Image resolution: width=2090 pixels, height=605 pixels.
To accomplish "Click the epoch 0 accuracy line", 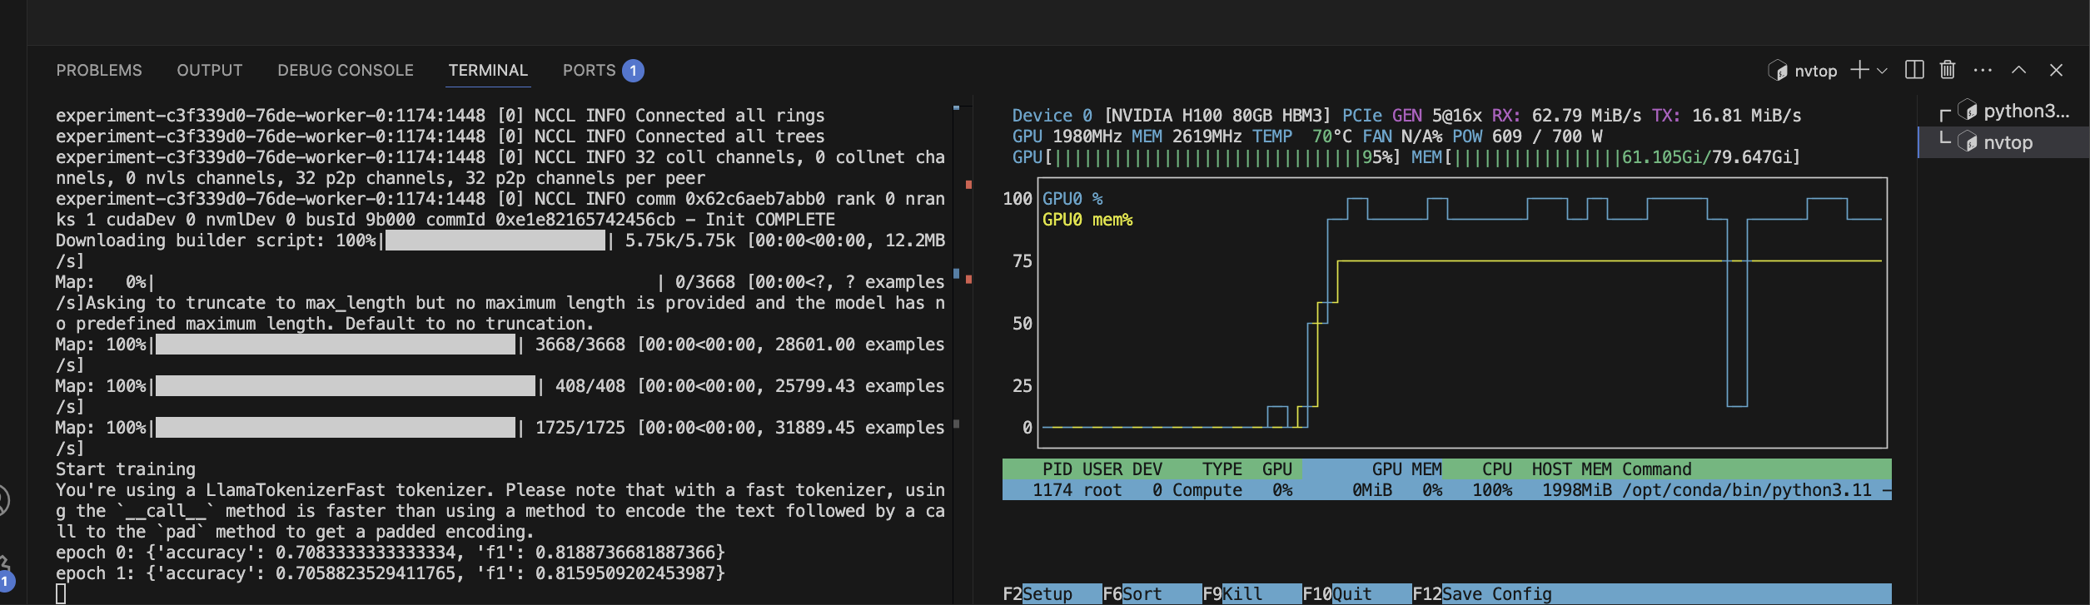I will (391, 553).
